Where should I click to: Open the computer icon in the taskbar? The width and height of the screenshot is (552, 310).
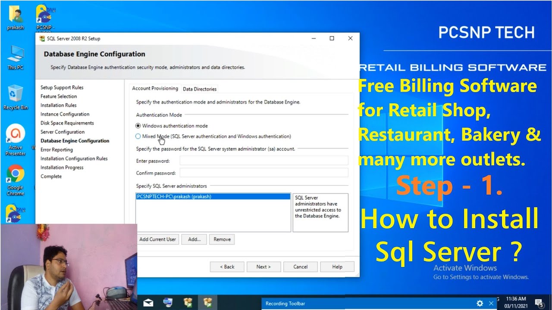pos(168,303)
